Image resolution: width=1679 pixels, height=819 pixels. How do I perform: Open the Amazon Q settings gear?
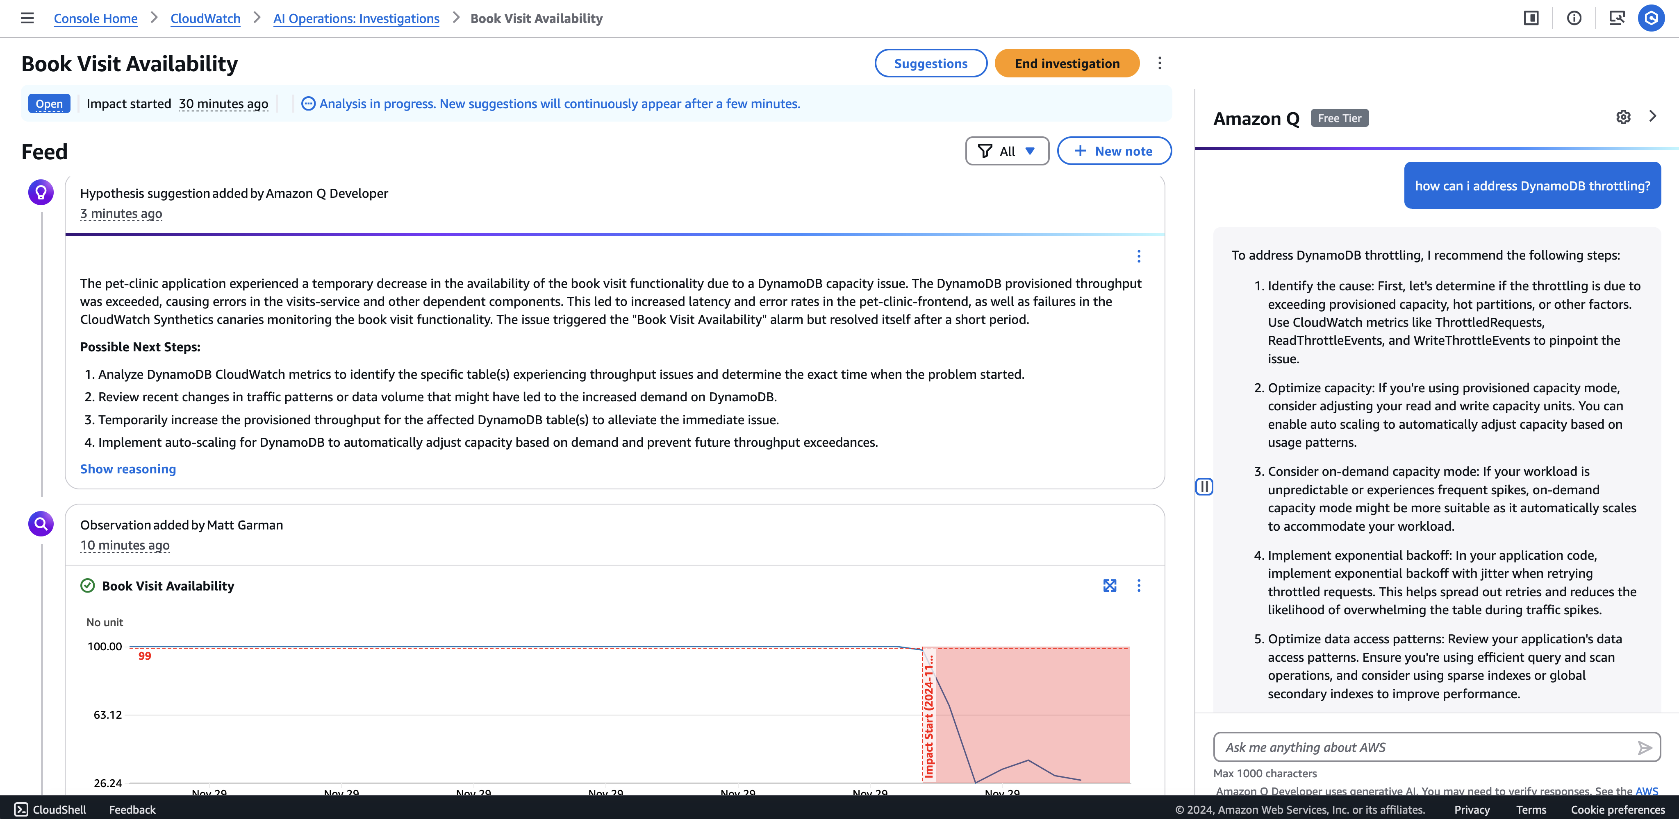coord(1623,117)
